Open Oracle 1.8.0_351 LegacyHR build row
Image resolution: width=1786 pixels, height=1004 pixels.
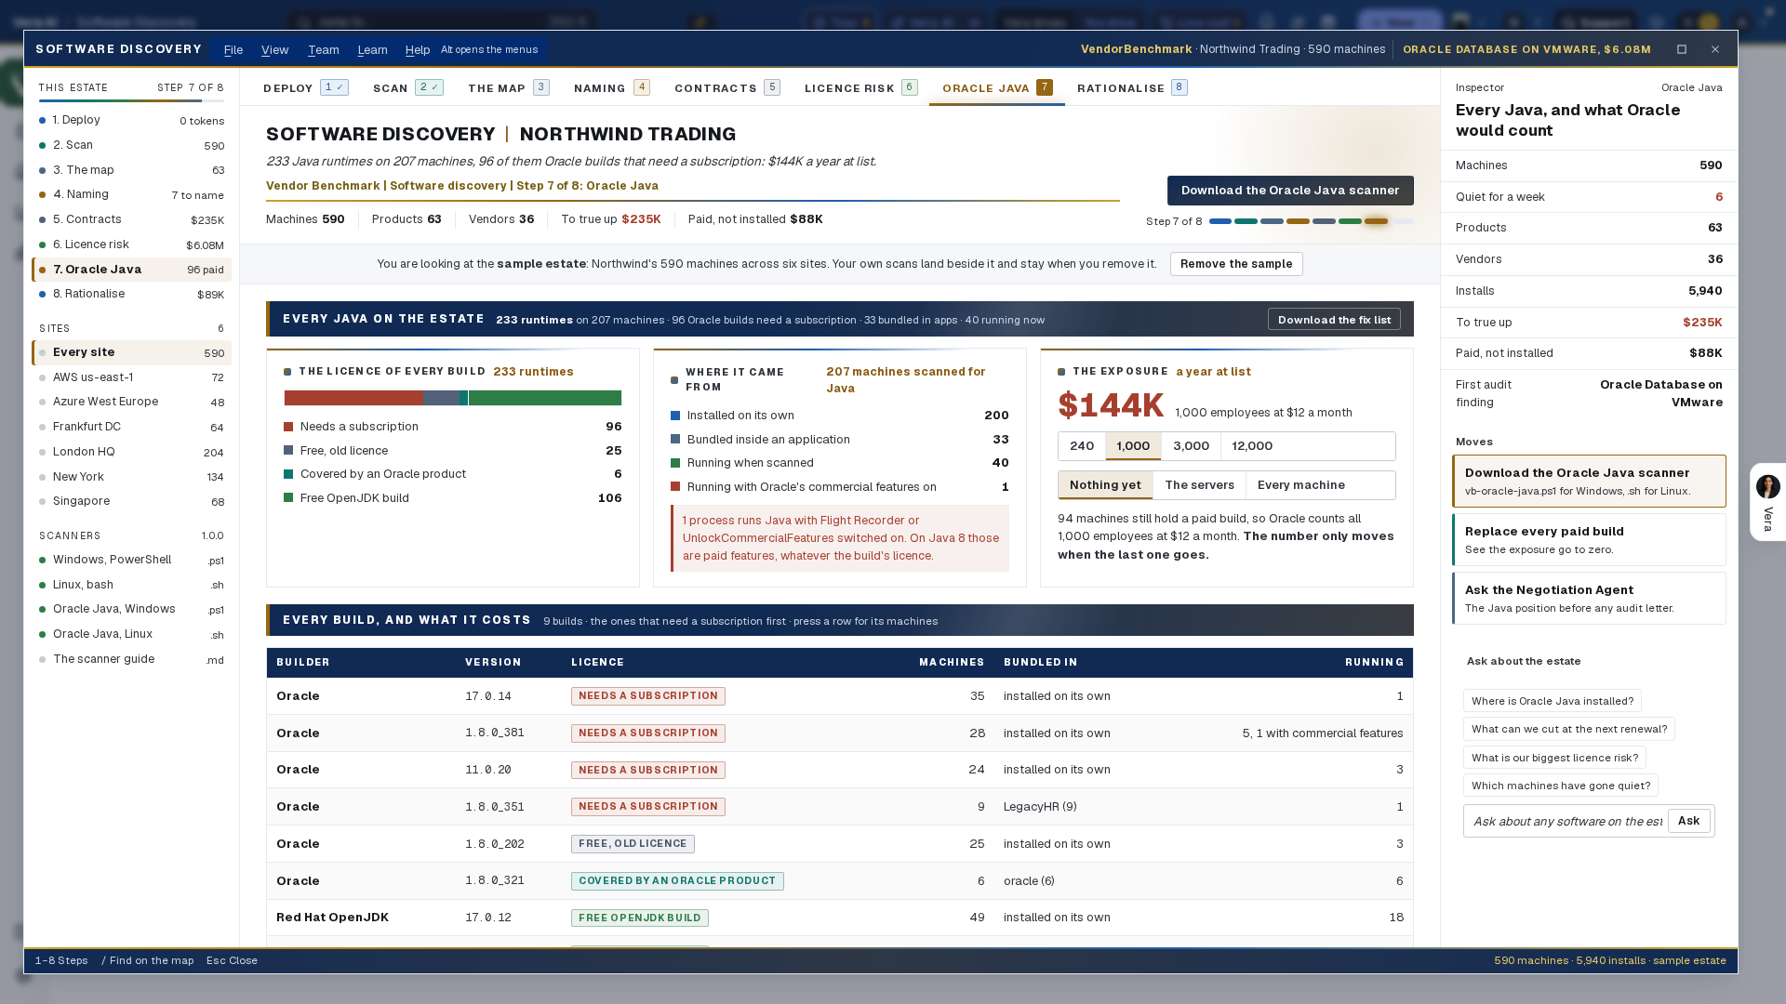click(x=839, y=807)
